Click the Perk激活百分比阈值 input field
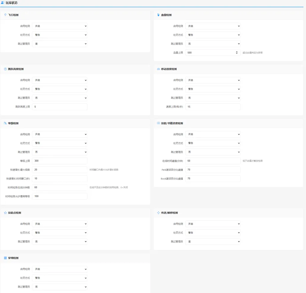The height and width of the screenshot is (293, 306). [x=213, y=170]
